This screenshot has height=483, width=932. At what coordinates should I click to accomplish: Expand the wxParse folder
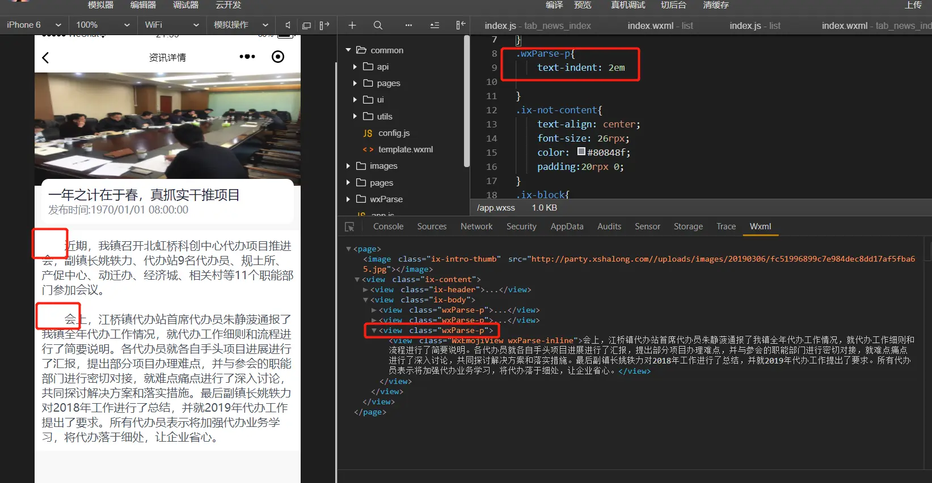pyautogui.click(x=348, y=199)
